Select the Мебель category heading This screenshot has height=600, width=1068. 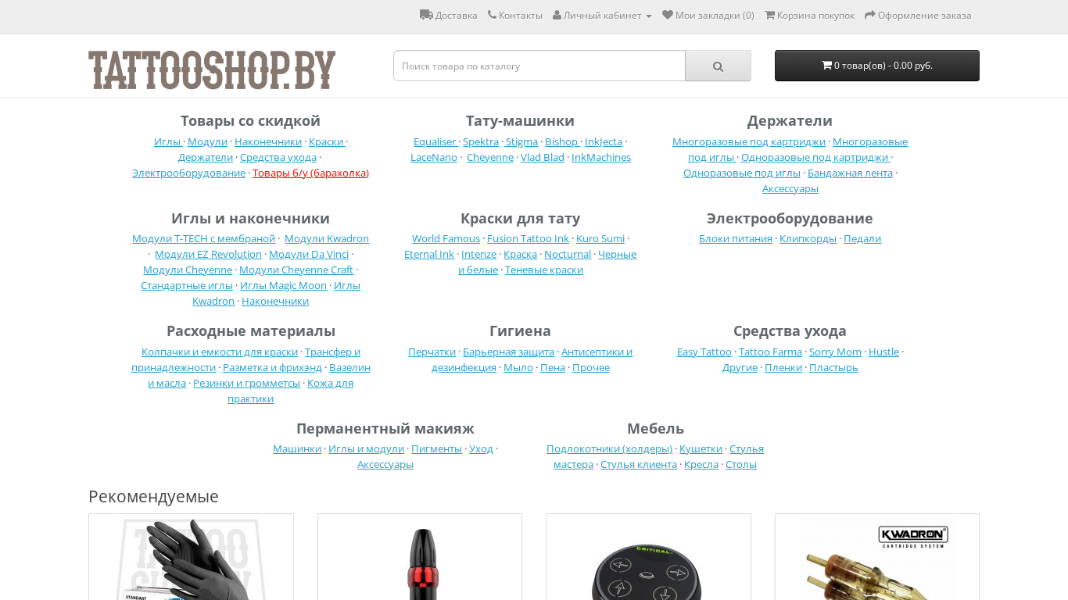pos(655,429)
